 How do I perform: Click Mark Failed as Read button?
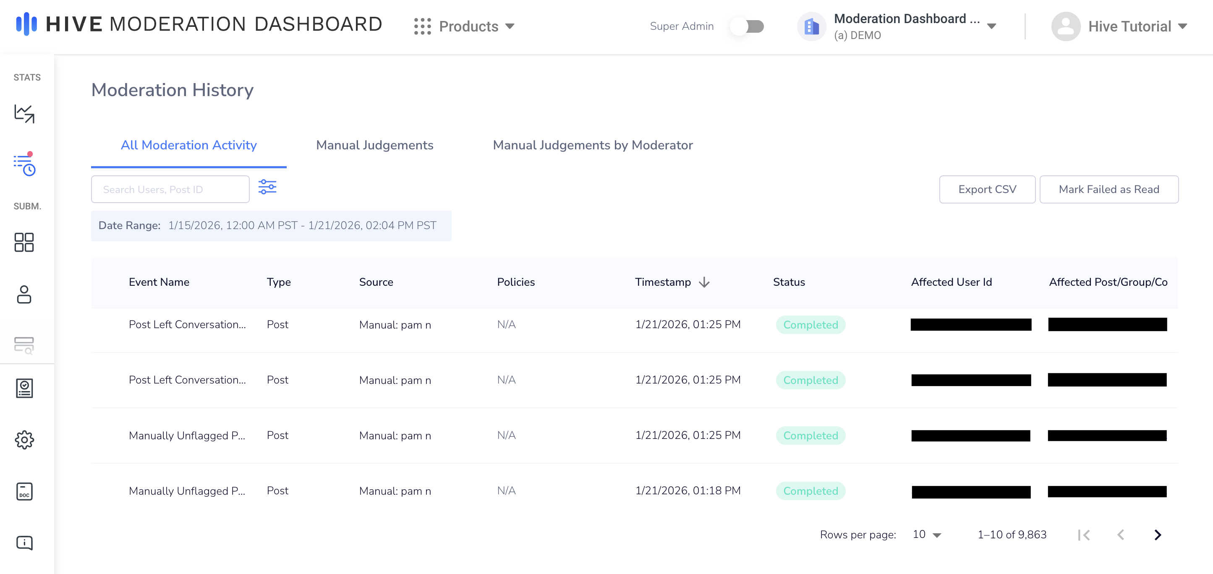coord(1108,189)
